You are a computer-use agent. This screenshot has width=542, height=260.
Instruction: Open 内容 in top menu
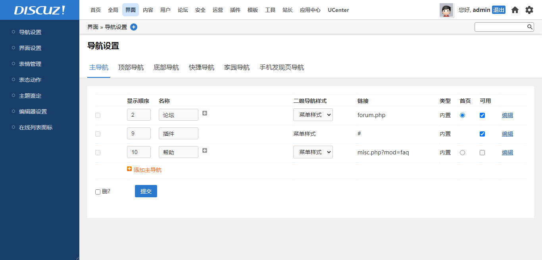(x=148, y=10)
